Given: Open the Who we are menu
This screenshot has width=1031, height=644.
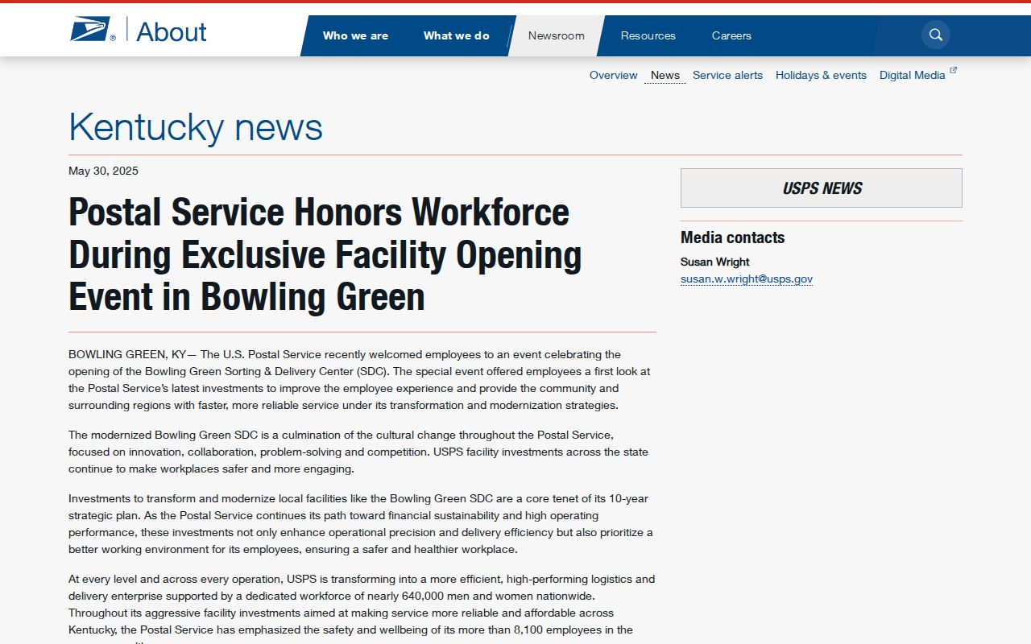Looking at the screenshot, I should (355, 35).
